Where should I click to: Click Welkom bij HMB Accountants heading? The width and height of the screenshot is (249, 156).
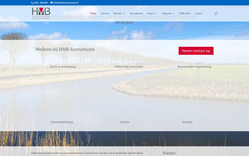65,49
